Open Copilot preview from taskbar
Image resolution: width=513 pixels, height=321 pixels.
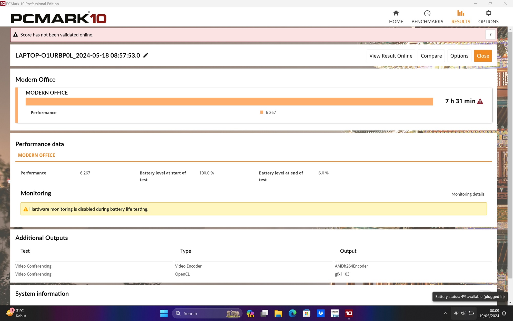[250, 313]
